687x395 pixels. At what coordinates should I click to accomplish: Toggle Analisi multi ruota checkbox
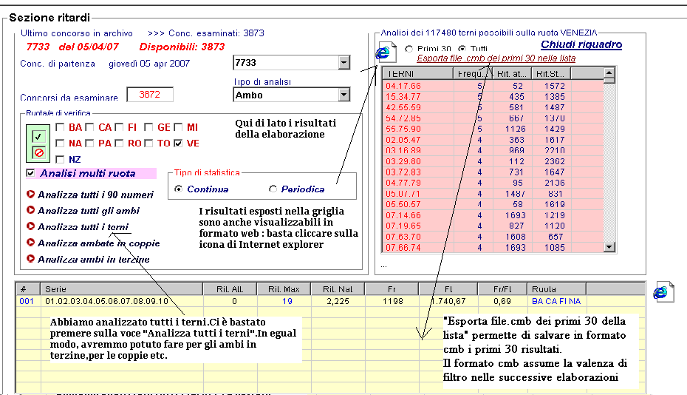tap(30, 173)
